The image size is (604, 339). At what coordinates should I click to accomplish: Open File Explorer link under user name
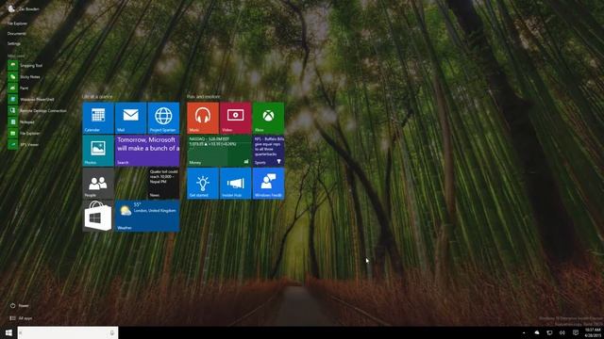[x=17, y=24]
